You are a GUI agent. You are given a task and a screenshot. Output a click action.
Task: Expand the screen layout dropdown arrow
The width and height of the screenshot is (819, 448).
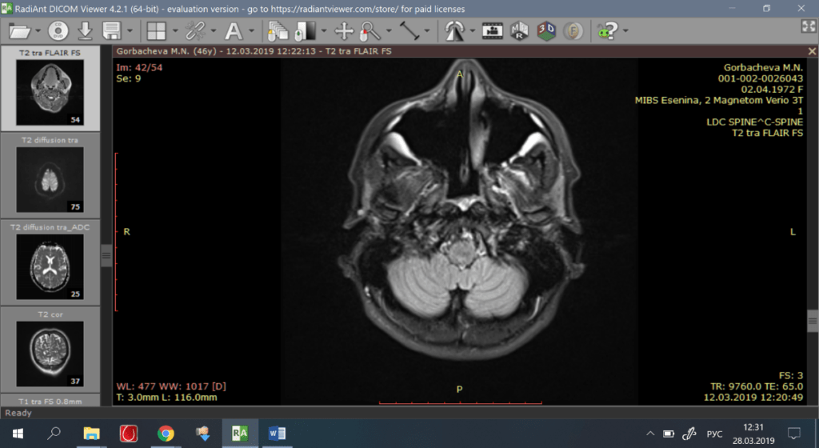[175, 31]
